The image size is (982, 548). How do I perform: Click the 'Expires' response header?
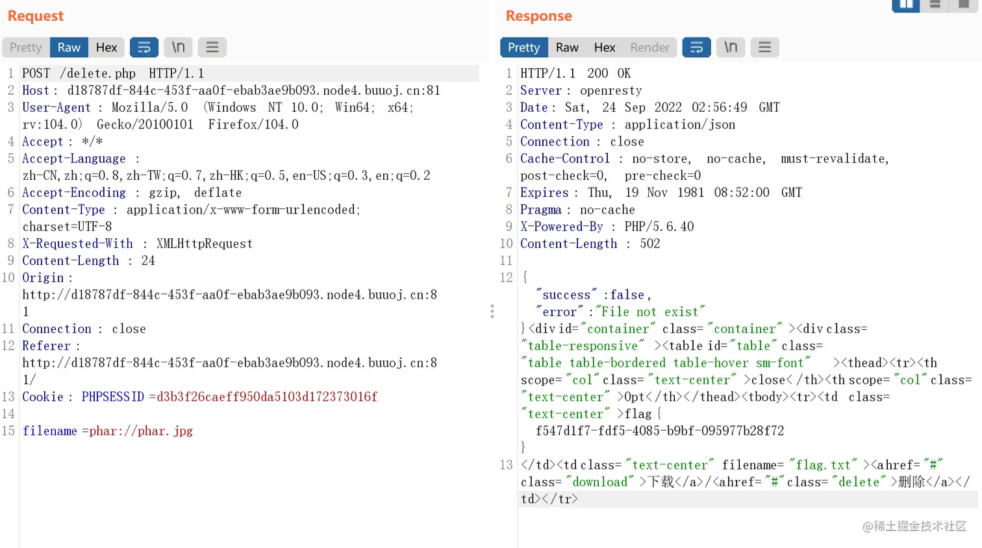[544, 193]
